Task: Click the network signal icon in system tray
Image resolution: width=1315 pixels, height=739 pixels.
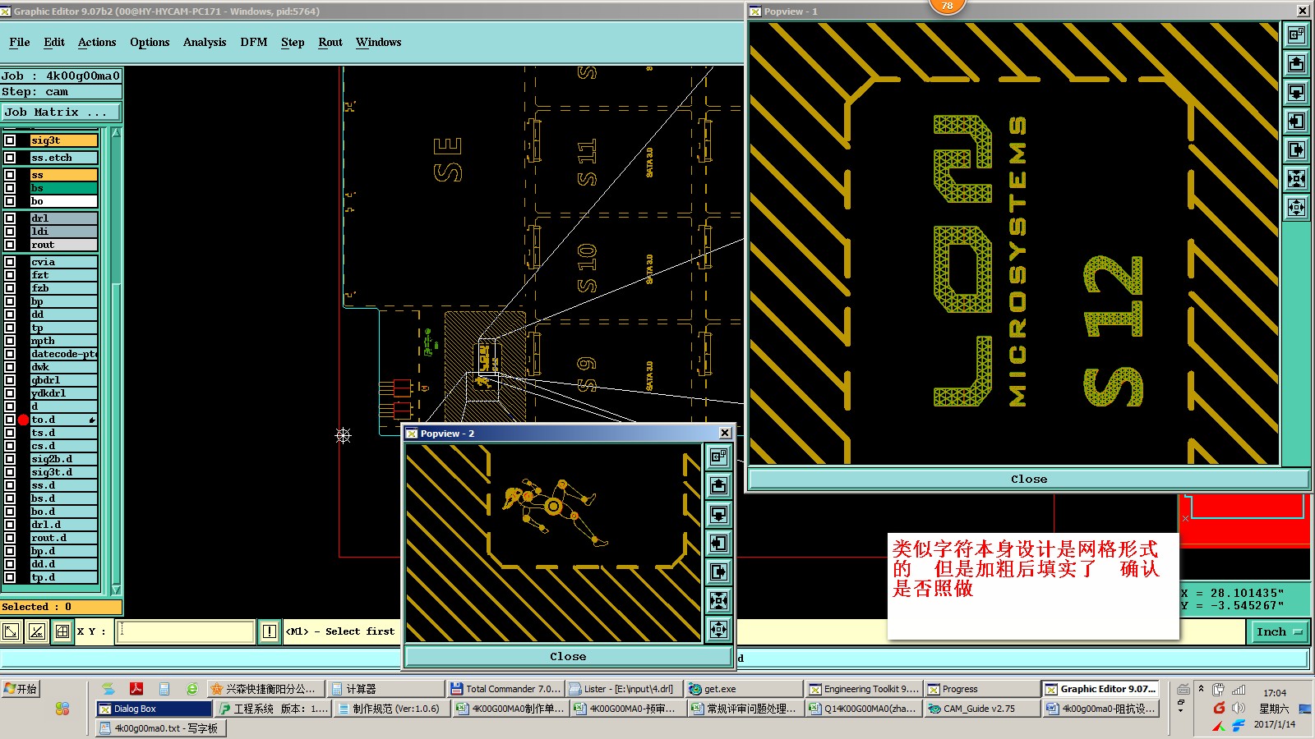Action: pos(1239,690)
